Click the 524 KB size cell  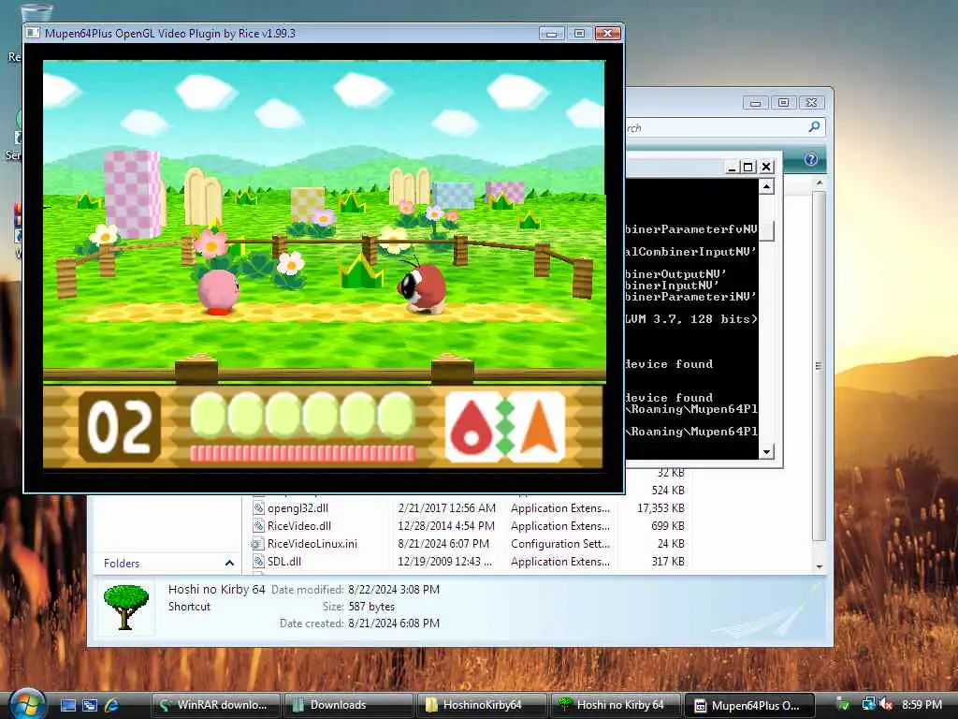tap(668, 491)
